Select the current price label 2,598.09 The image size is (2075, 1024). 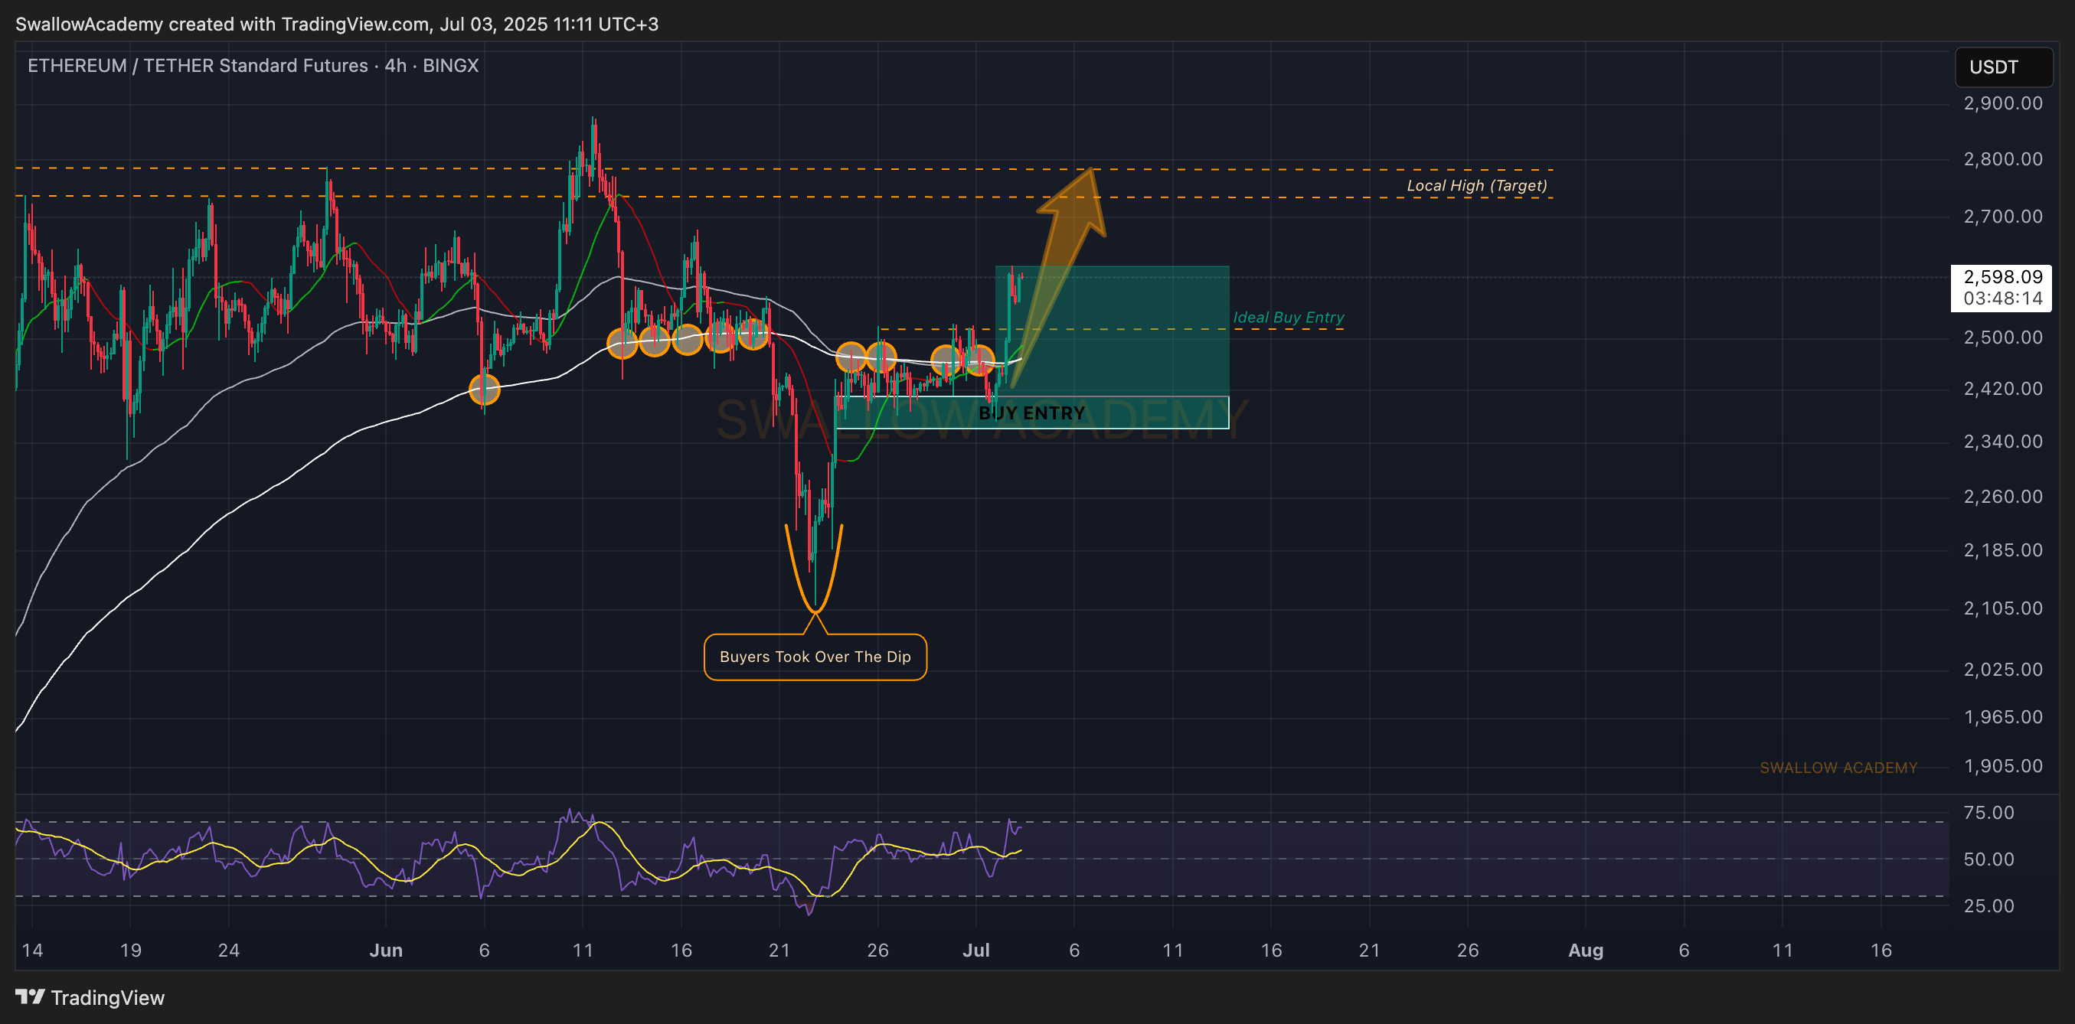[2002, 277]
